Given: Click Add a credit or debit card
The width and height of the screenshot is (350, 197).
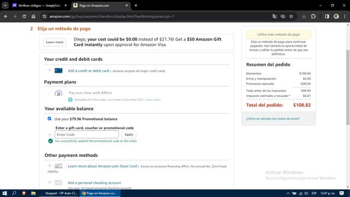Looking at the screenshot, I should click(x=89, y=71).
